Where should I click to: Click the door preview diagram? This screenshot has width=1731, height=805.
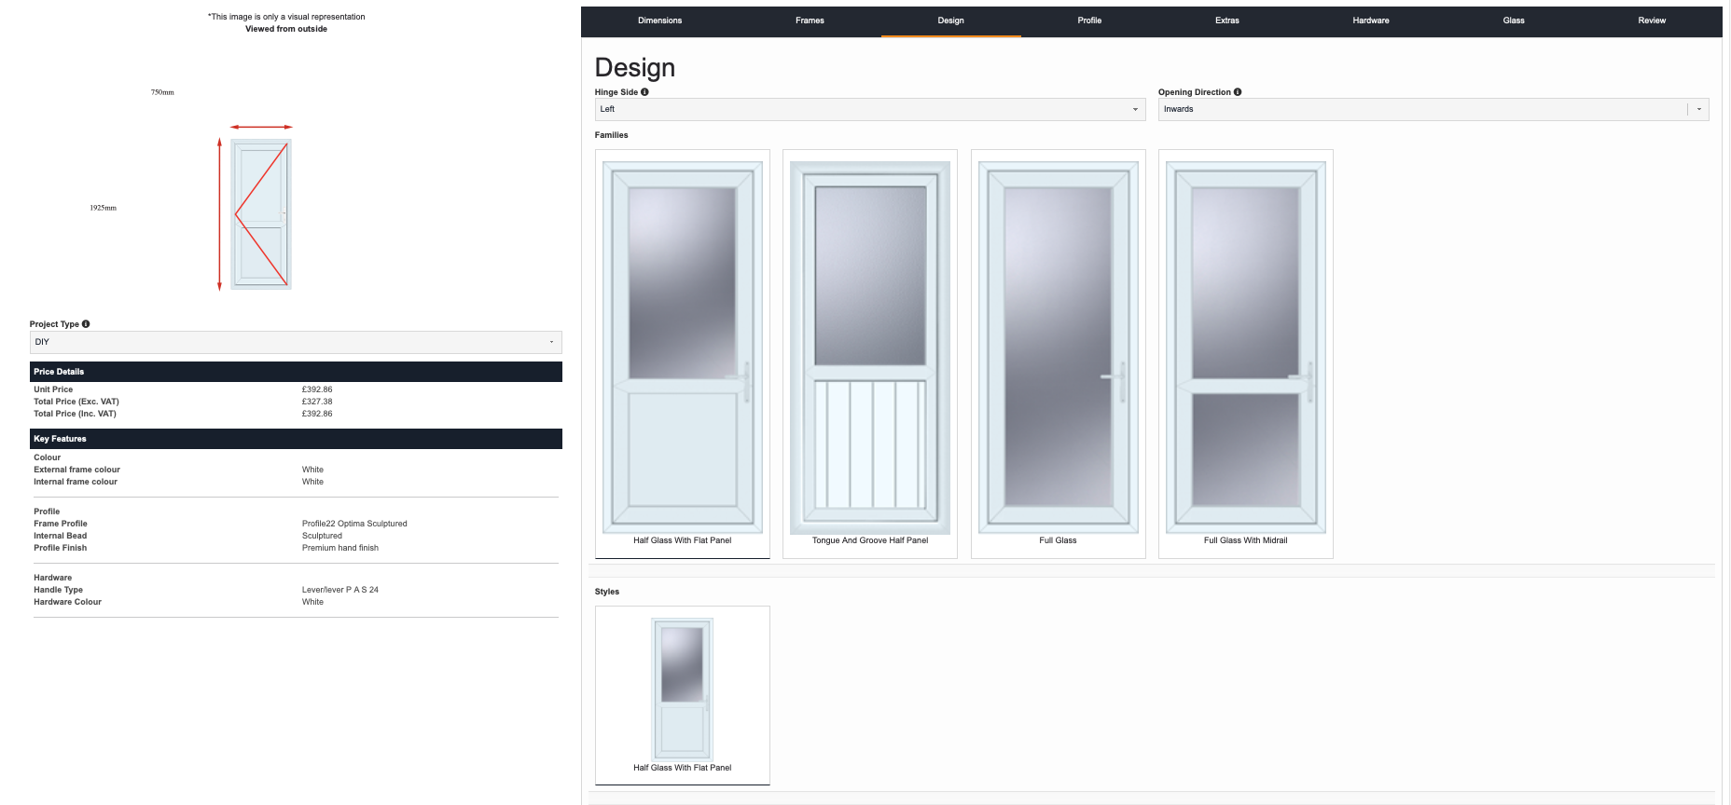click(x=261, y=214)
